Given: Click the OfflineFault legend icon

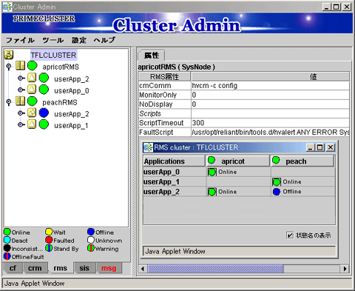Looking at the screenshot, I should pyautogui.click(x=7, y=256).
